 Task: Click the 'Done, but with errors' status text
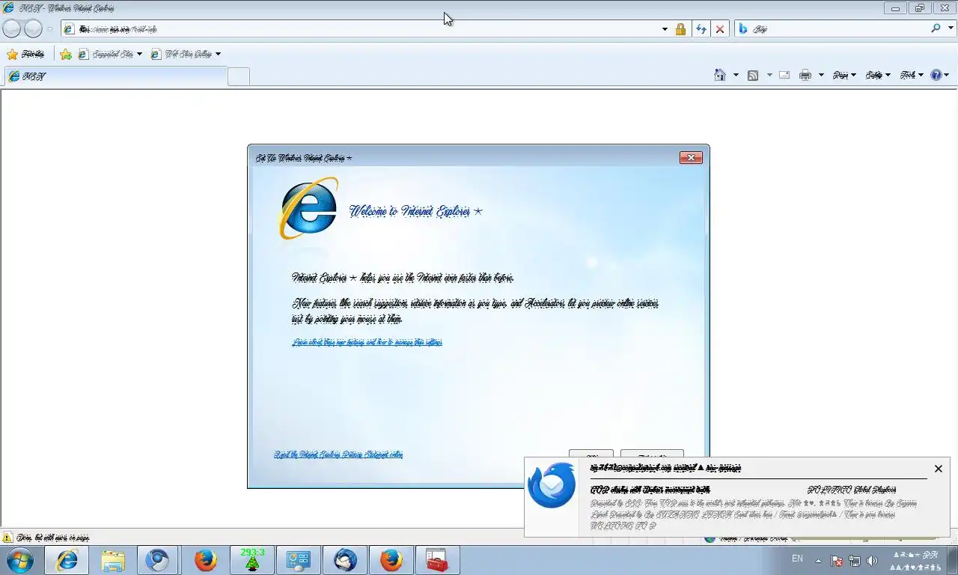(x=52, y=537)
